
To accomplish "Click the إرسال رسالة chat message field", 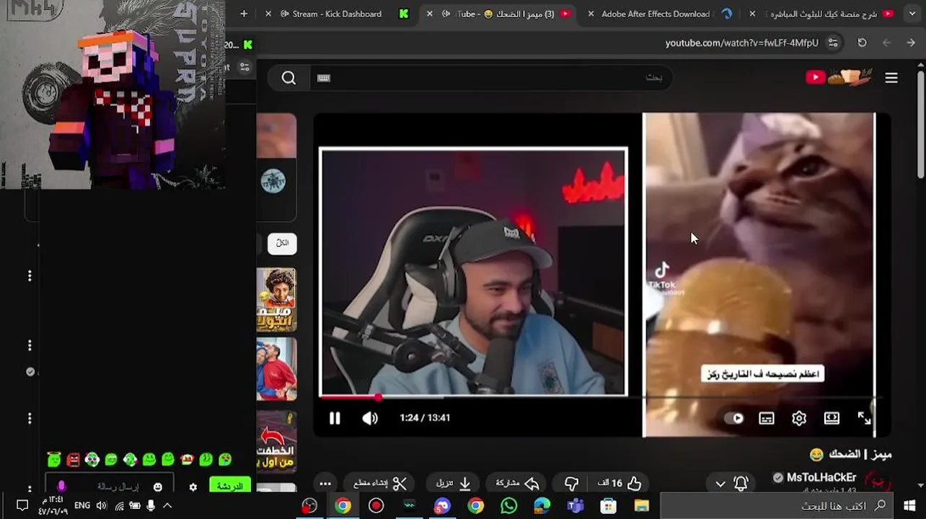I will [109, 487].
